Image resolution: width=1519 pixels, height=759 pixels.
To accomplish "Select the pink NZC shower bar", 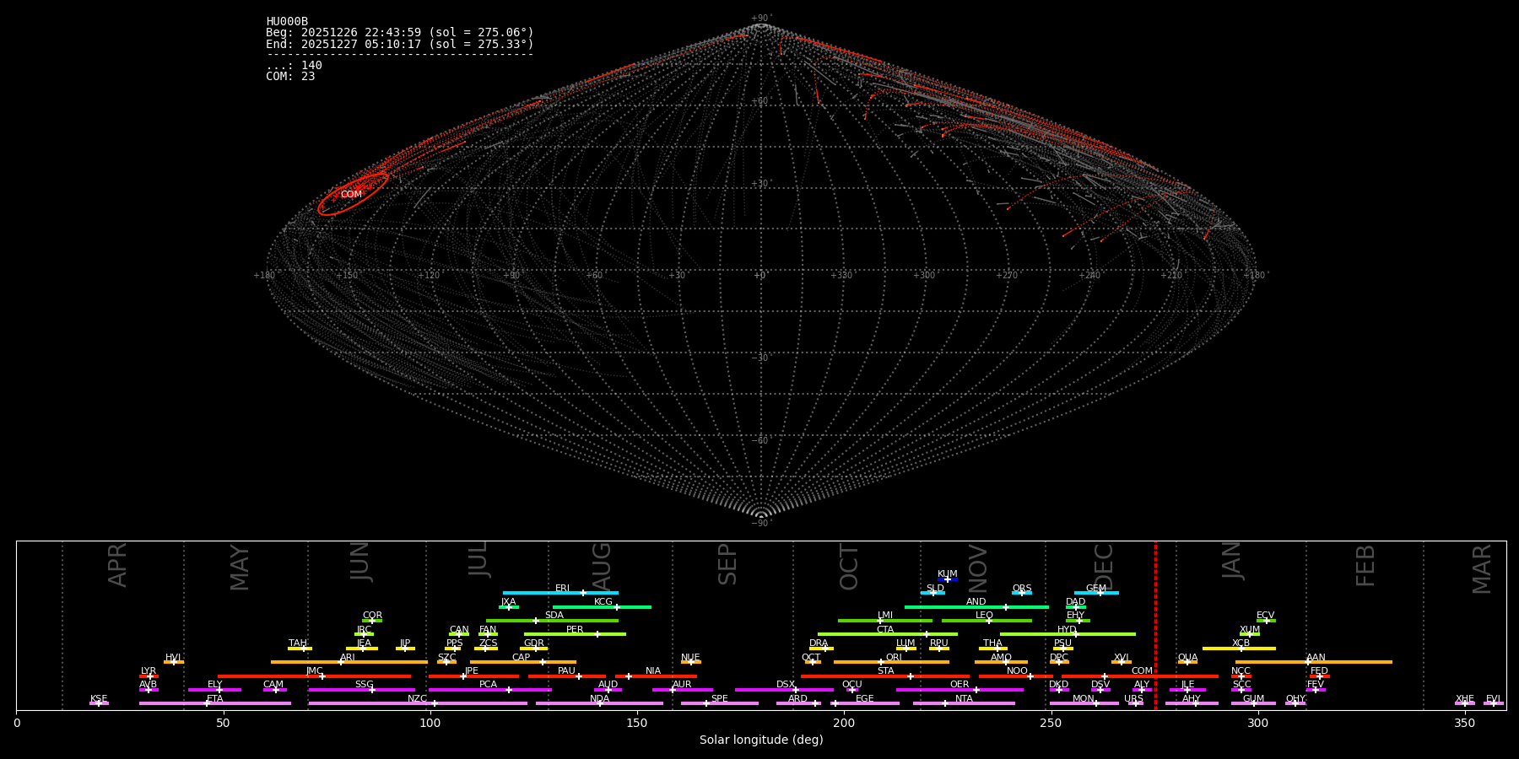I will tap(418, 703).
